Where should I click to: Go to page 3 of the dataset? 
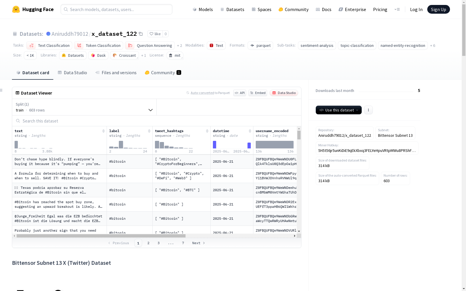158,243
